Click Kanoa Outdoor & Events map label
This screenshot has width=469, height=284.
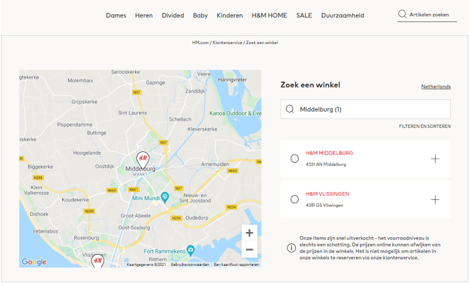pyautogui.click(x=235, y=113)
